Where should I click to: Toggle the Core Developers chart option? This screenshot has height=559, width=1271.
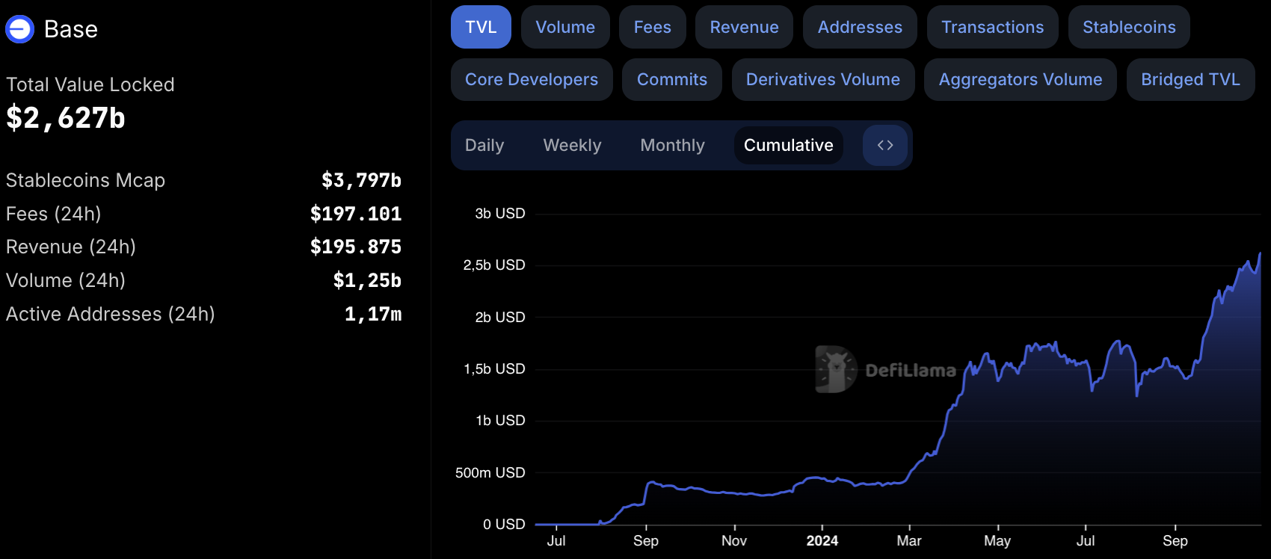click(532, 79)
